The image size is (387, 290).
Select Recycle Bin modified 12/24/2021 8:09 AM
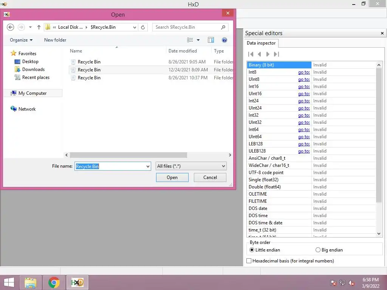pyautogui.click(x=151, y=70)
